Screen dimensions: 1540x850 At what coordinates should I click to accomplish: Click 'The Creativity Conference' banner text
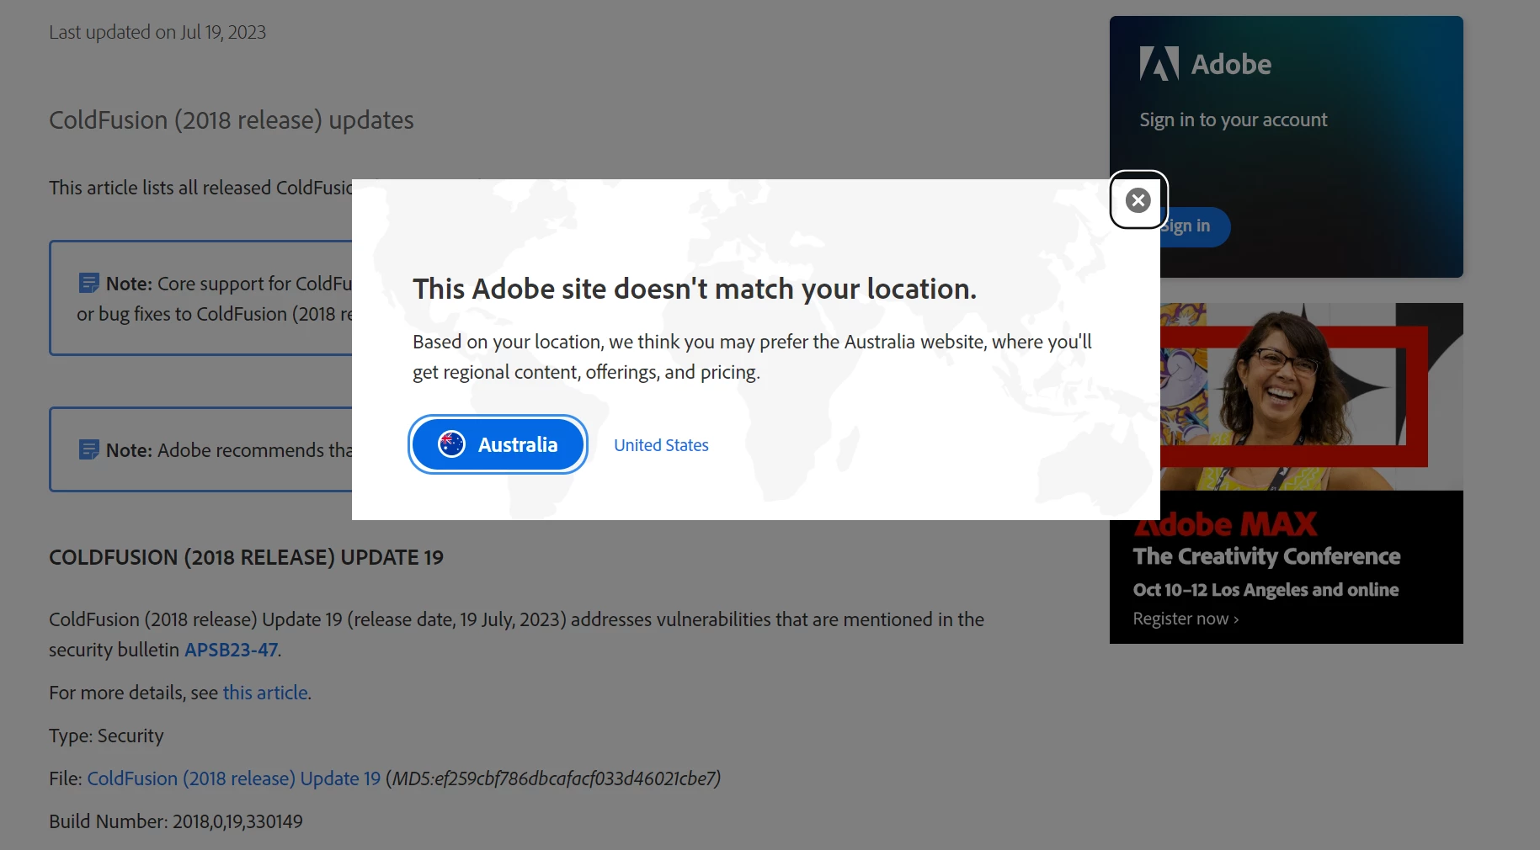(x=1266, y=556)
